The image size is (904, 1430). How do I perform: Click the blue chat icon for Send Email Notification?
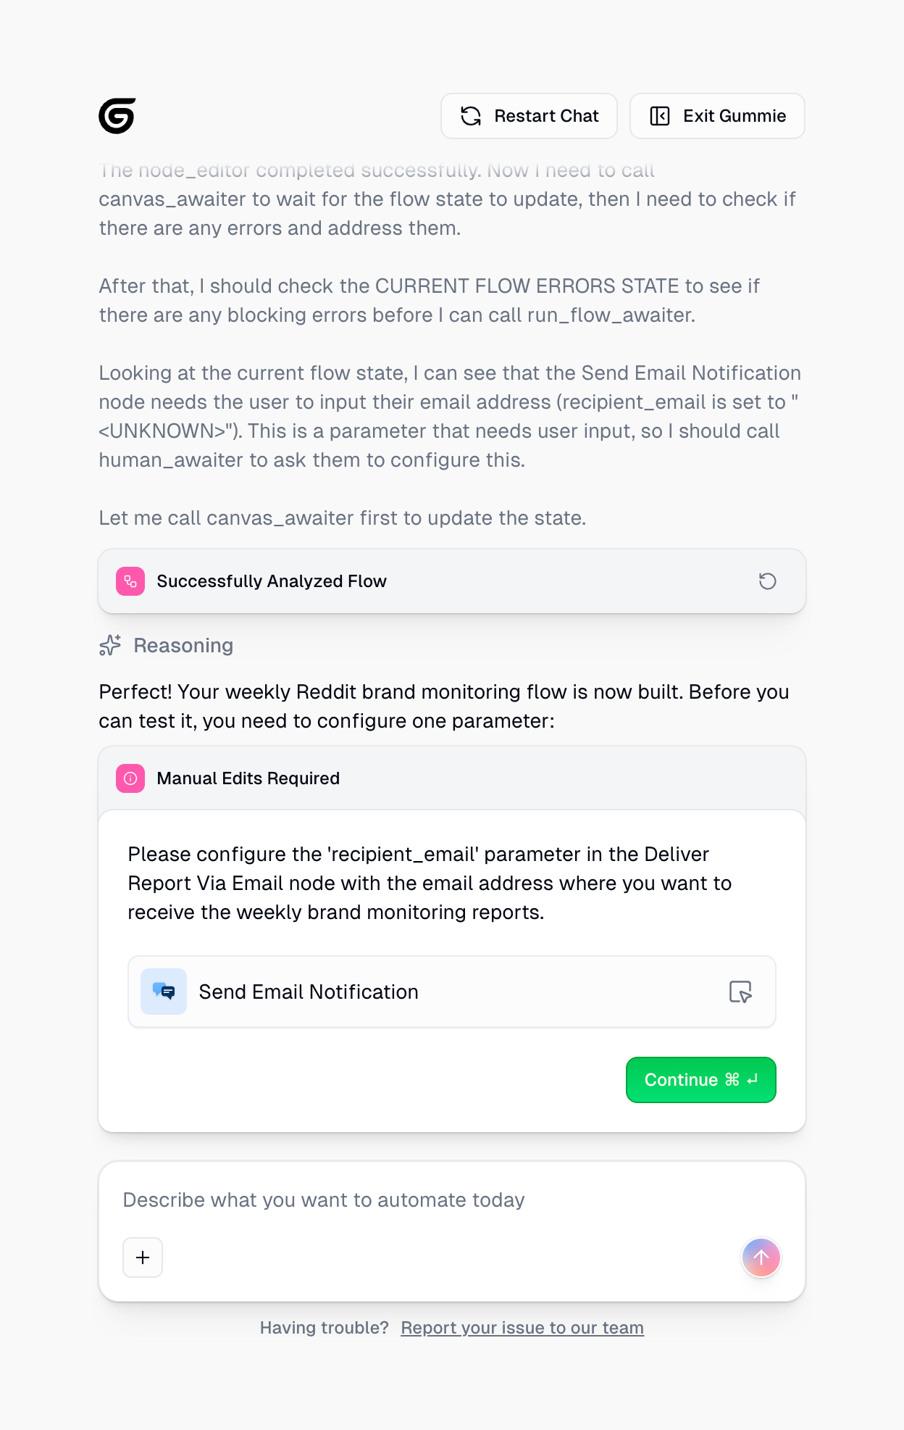(x=164, y=992)
